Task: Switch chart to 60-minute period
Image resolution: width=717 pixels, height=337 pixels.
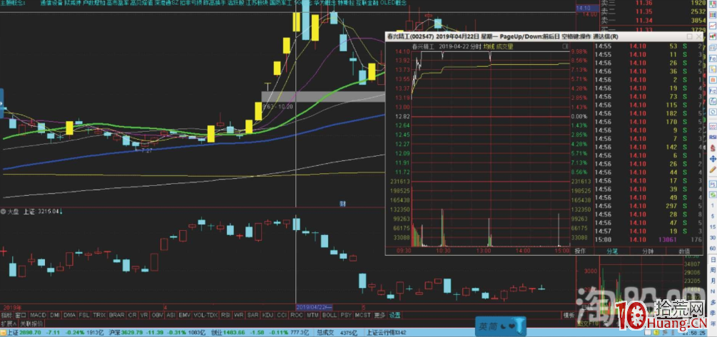Action: 713,249
